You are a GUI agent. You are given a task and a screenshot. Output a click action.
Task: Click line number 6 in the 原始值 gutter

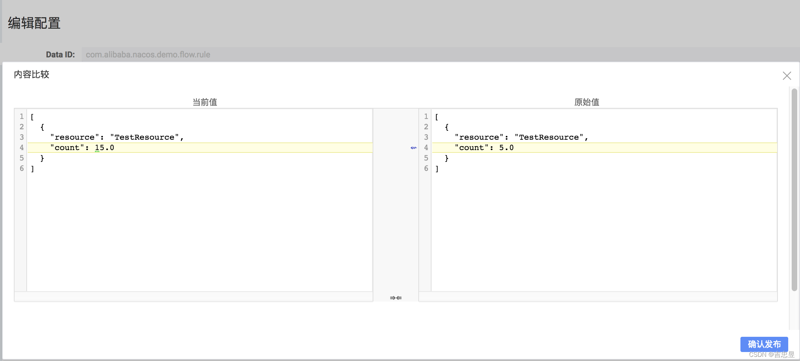click(426, 168)
